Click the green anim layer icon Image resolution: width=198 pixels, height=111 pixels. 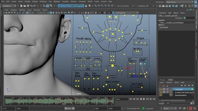click(143, 108)
